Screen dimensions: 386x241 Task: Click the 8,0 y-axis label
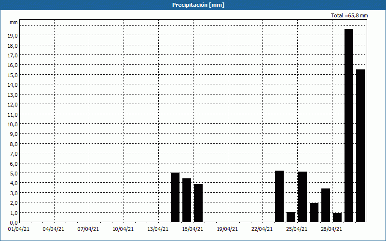14,144
